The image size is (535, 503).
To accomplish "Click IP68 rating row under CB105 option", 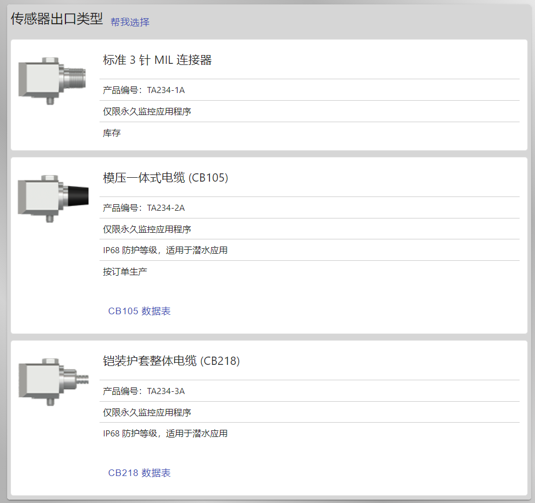I will pyautogui.click(x=310, y=250).
